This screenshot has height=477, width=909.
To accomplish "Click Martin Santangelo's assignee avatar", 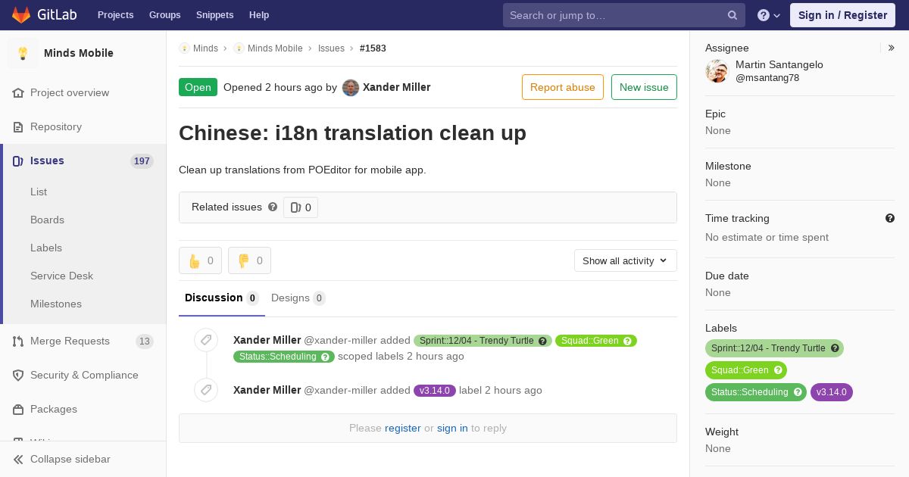I will pyautogui.click(x=717, y=71).
